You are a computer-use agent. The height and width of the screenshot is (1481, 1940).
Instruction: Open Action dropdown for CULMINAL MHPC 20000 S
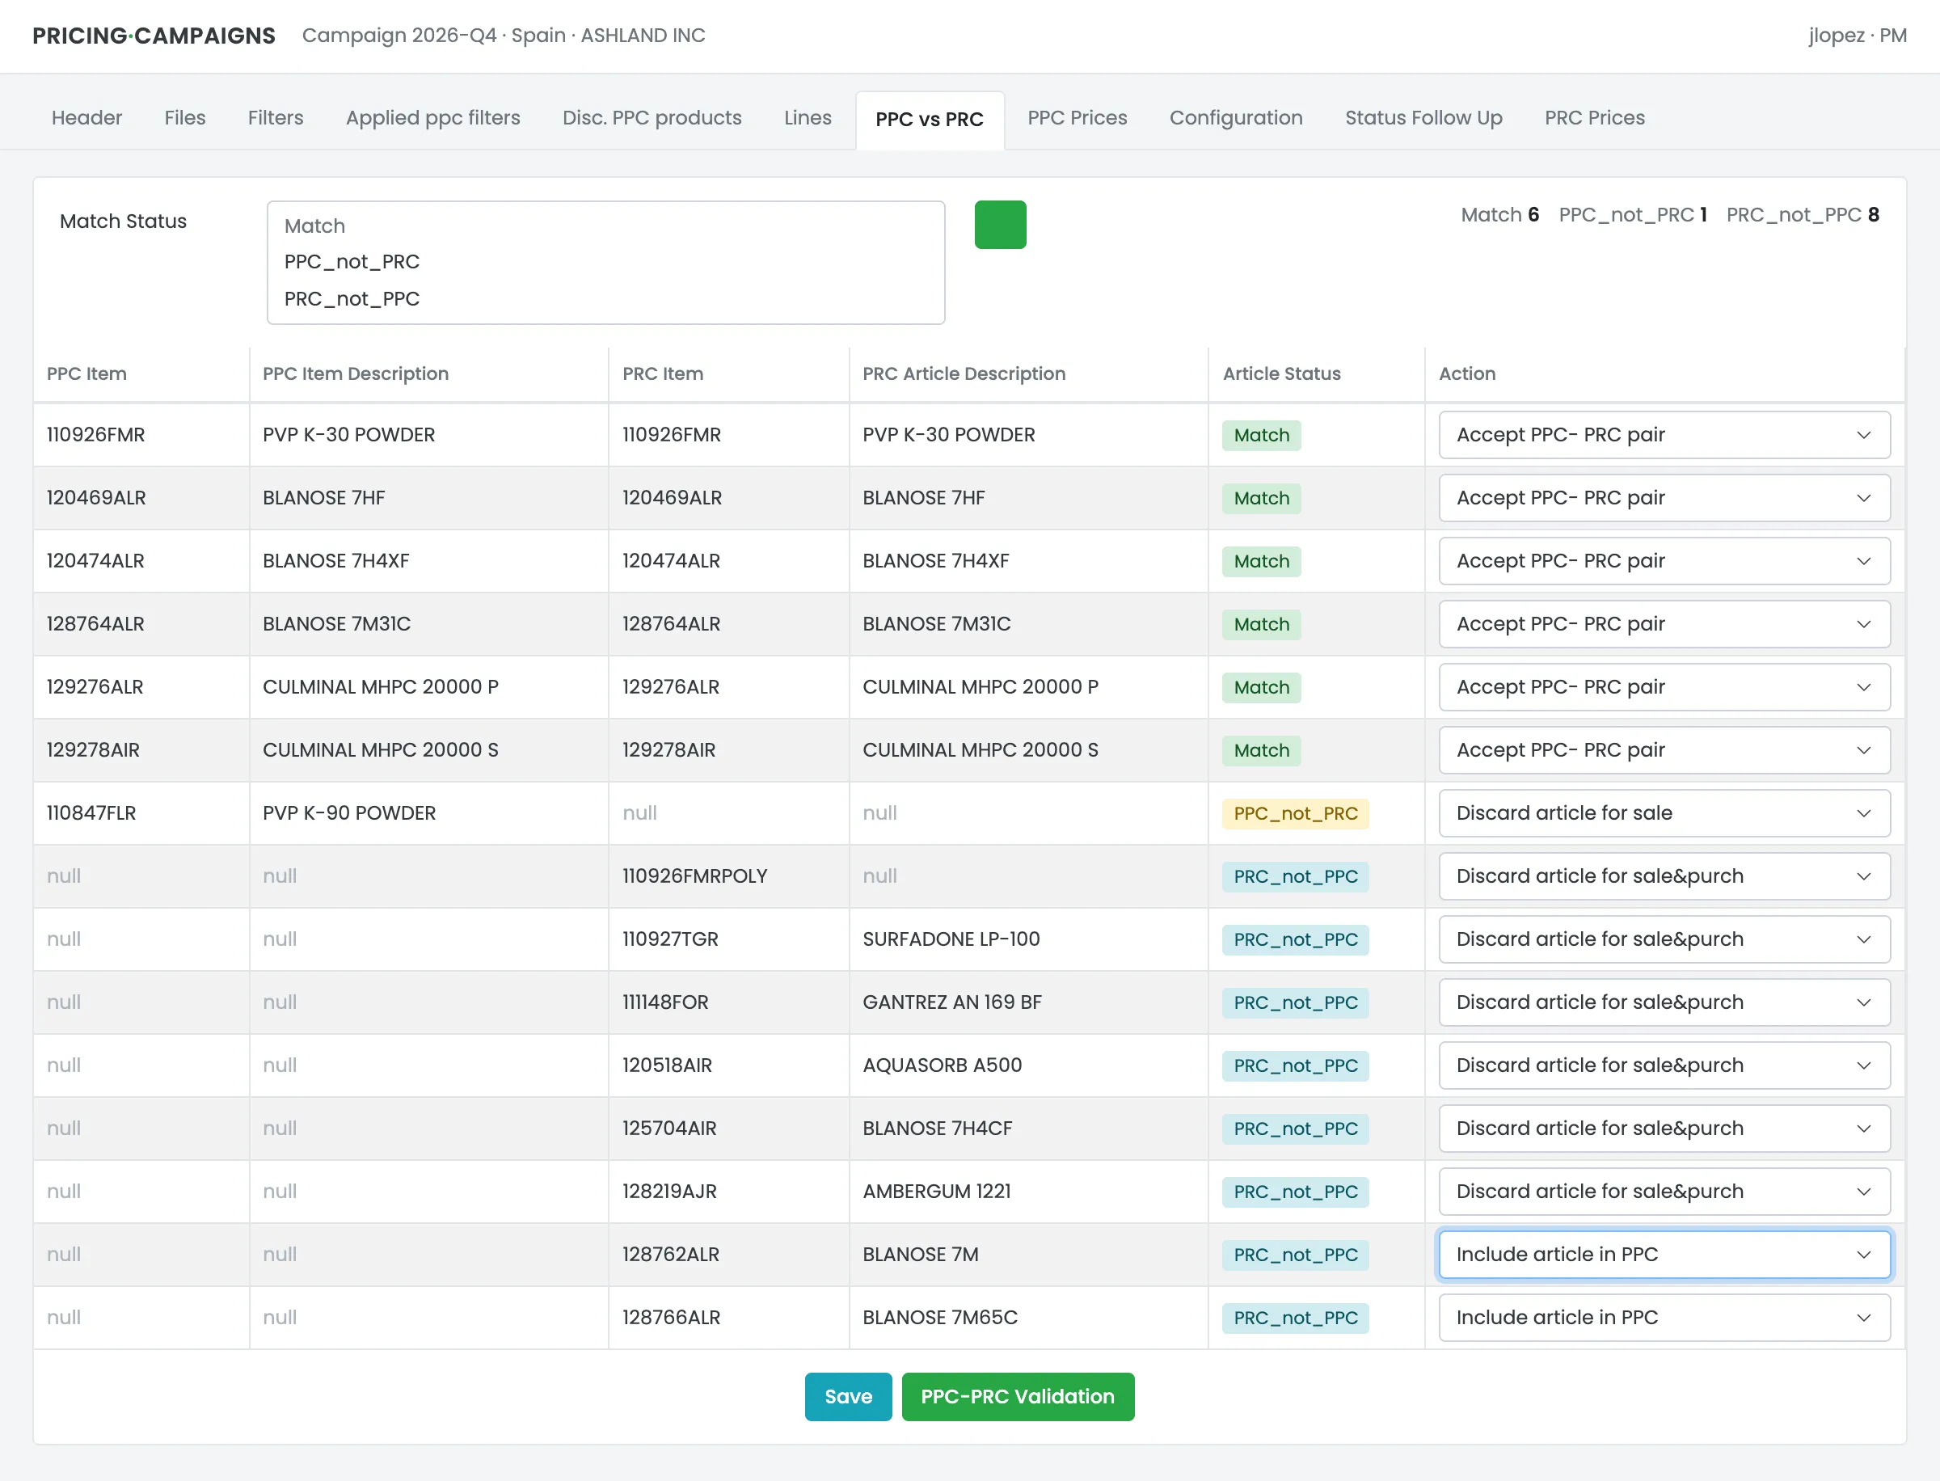click(x=1664, y=750)
